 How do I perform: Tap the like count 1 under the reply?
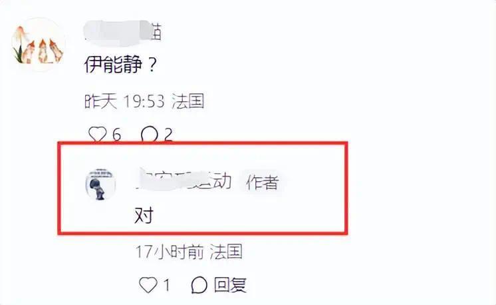click(x=167, y=285)
